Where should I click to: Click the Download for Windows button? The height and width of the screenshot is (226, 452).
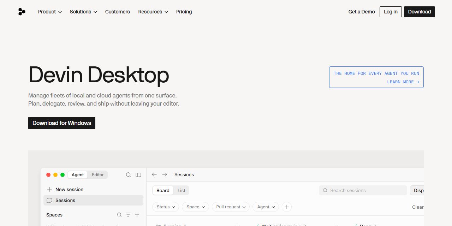click(62, 123)
